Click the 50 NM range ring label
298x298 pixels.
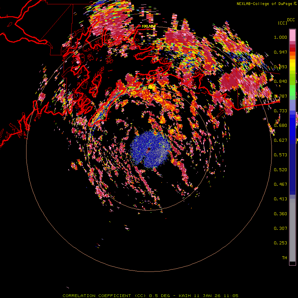click(x=149, y=88)
